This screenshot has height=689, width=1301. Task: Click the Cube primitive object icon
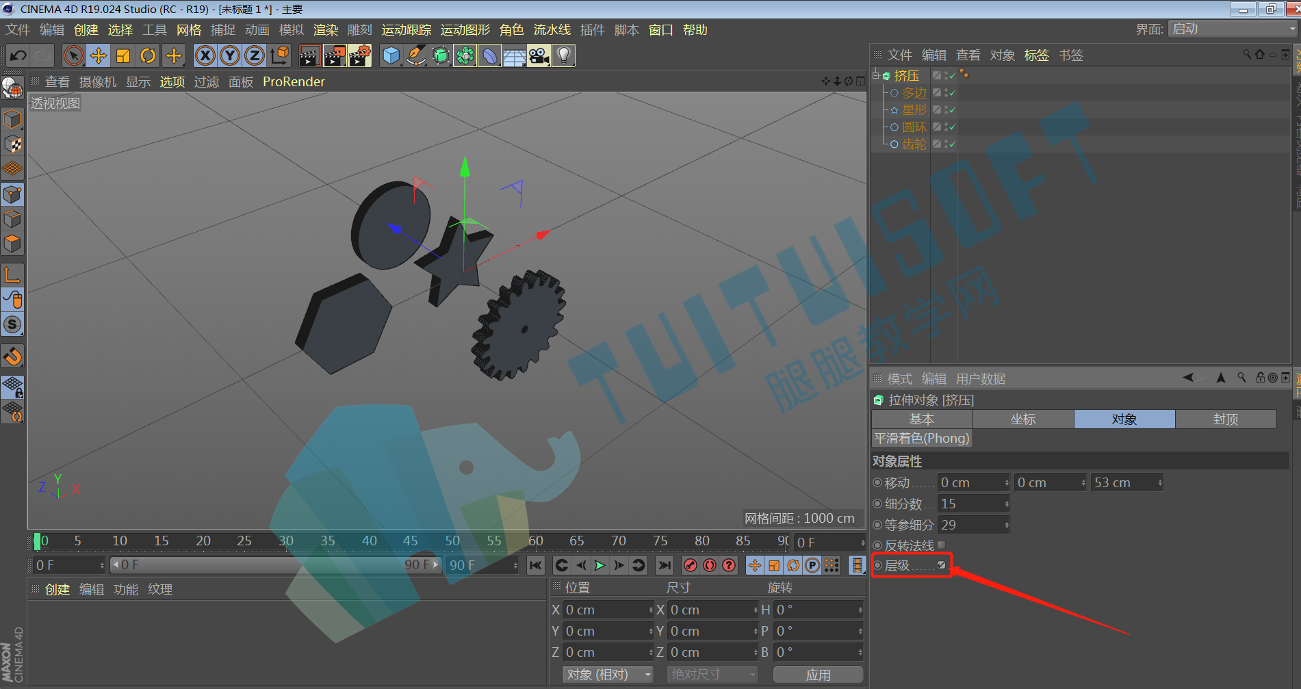pyautogui.click(x=391, y=55)
